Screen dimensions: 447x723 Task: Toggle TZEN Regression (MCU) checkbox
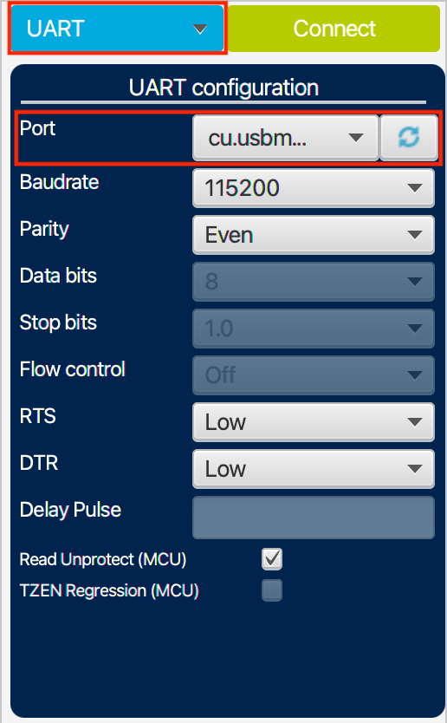[272, 590]
